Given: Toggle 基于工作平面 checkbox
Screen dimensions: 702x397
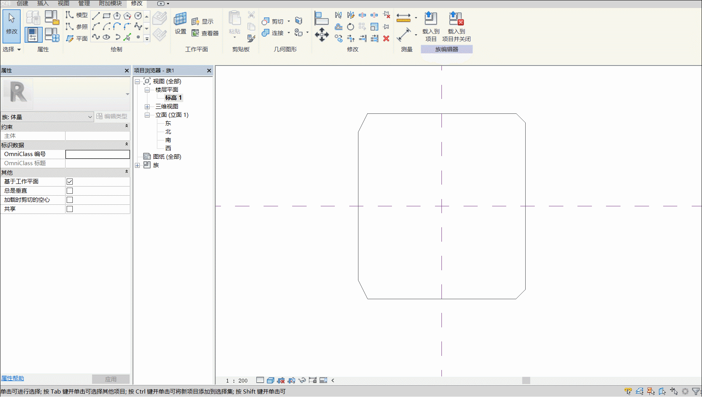Looking at the screenshot, I should (70, 182).
